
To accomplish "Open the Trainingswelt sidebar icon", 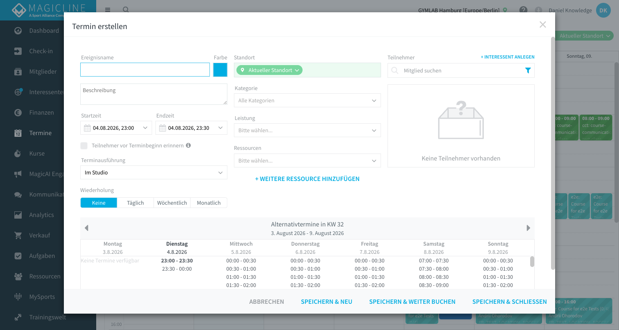I will click(x=18, y=317).
